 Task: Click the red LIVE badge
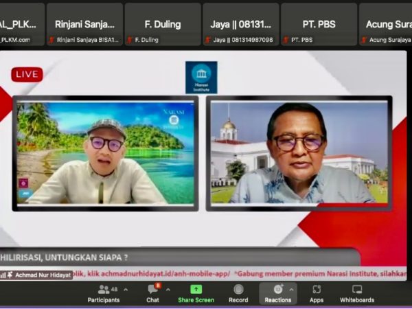click(27, 74)
